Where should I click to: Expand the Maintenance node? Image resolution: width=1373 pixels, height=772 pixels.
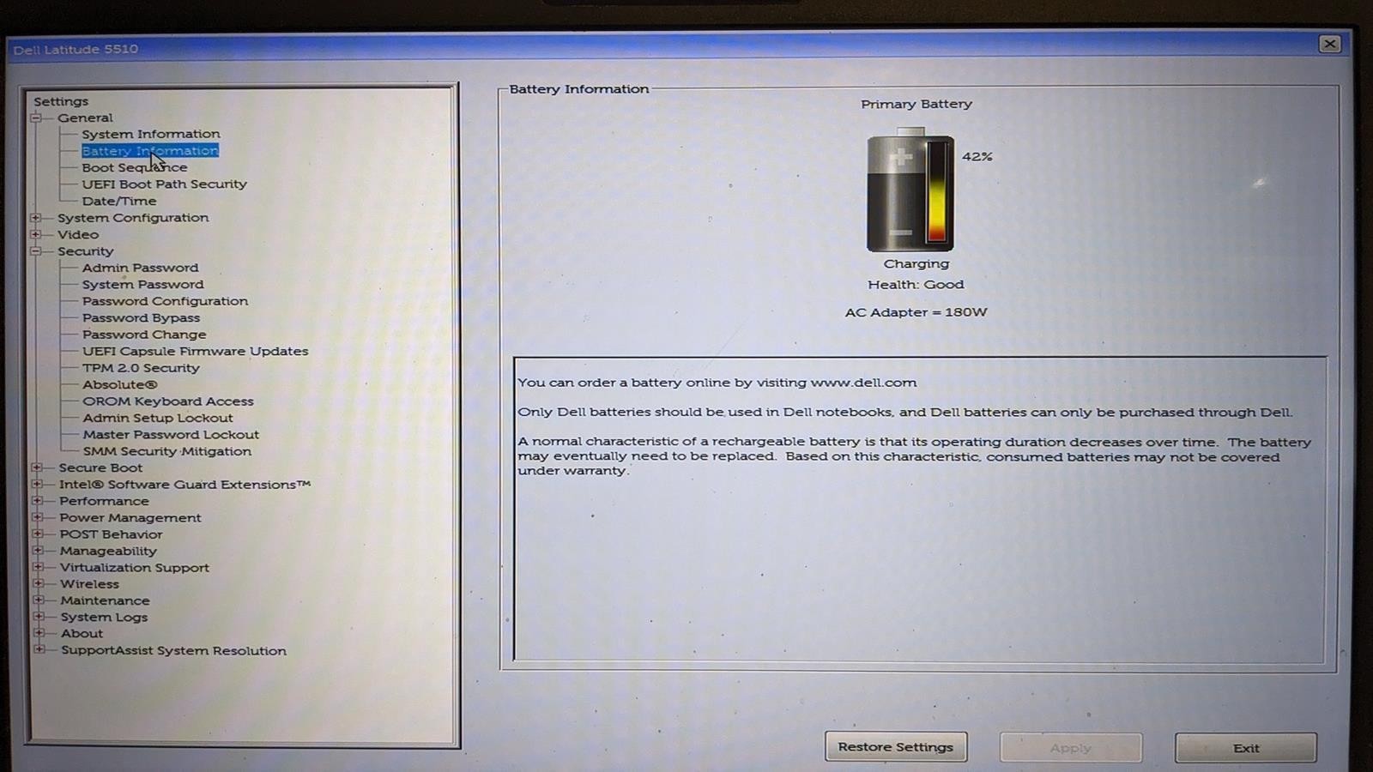(39, 600)
